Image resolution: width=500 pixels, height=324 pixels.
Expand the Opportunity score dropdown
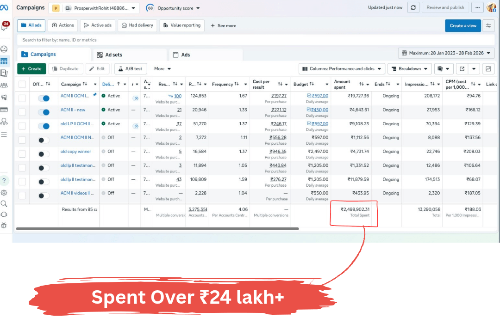click(x=173, y=8)
